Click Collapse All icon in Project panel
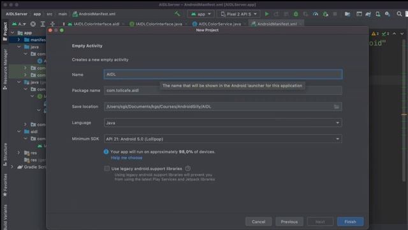This screenshot has width=408, height=230. [x=52, y=24]
